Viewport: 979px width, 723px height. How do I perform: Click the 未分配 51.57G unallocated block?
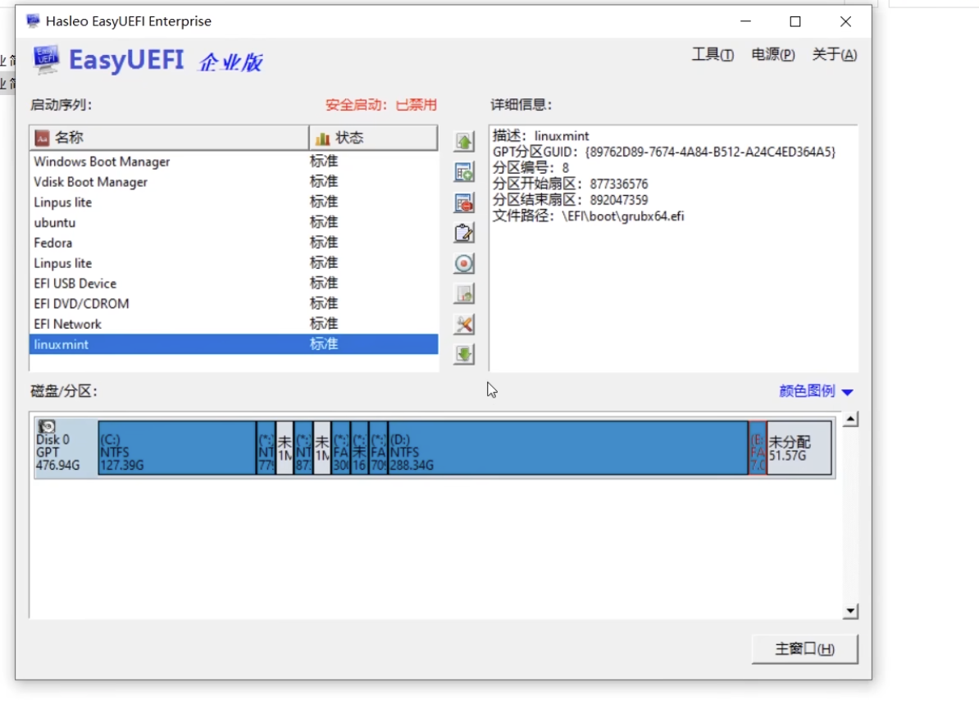pyautogui.click(x=799, y=448)
